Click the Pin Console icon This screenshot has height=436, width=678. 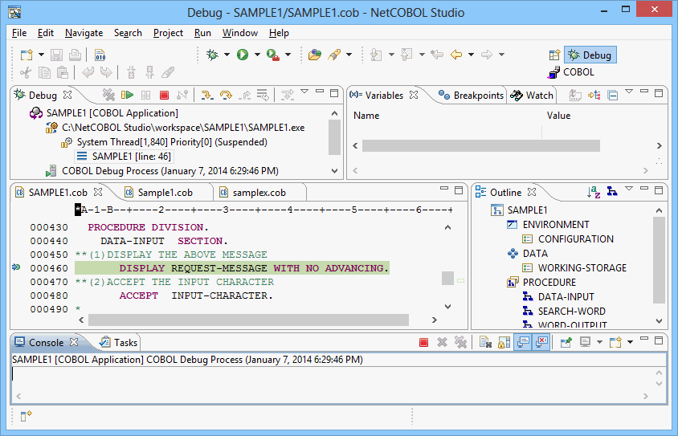[x=566, y=343]
